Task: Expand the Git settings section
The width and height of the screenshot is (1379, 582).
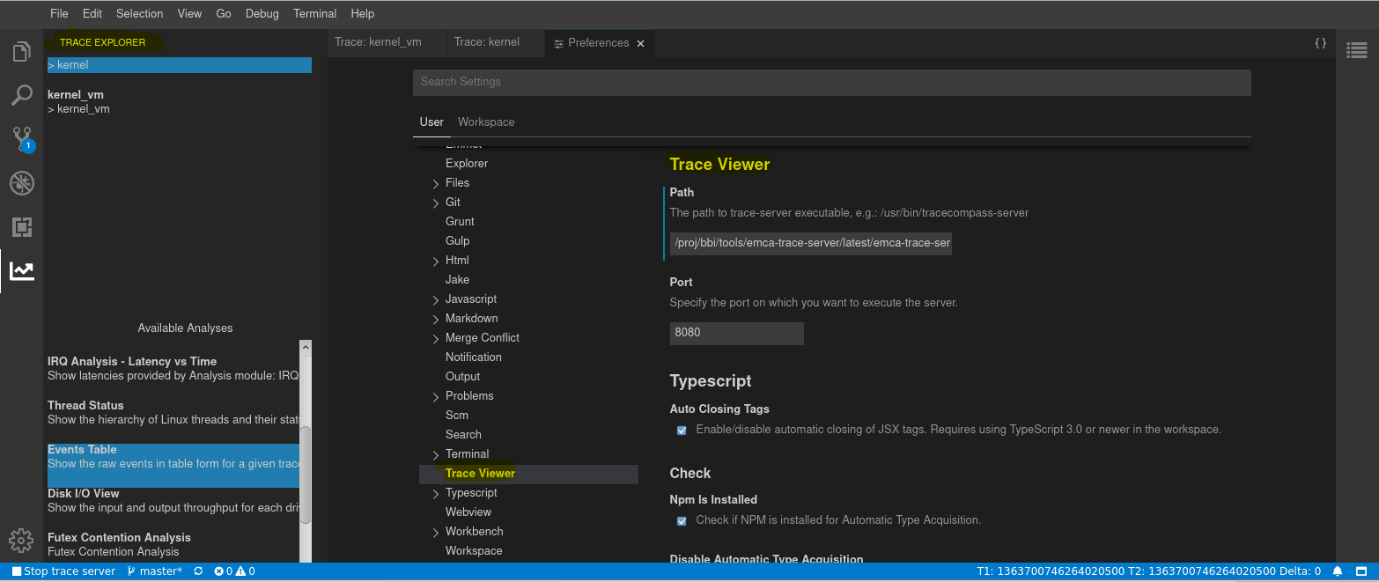Action: [435, 202]
